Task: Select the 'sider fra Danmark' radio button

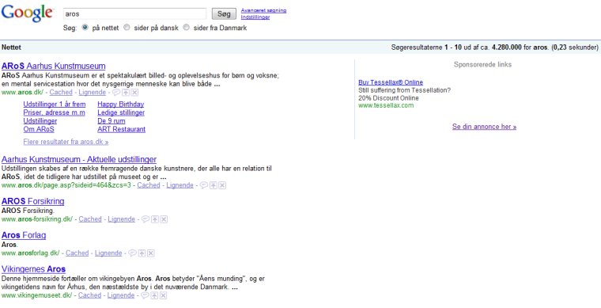Action: (x=187, y=28)
